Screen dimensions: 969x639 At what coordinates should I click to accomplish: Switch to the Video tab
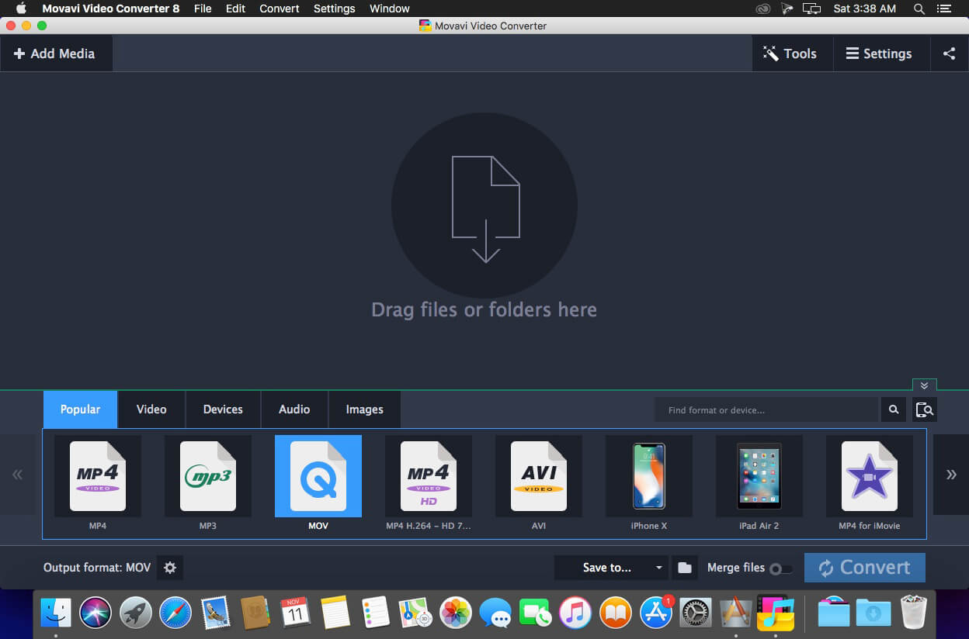[x=151, y=409]
